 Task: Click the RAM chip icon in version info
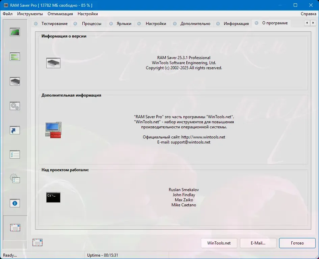click(53, 63)
